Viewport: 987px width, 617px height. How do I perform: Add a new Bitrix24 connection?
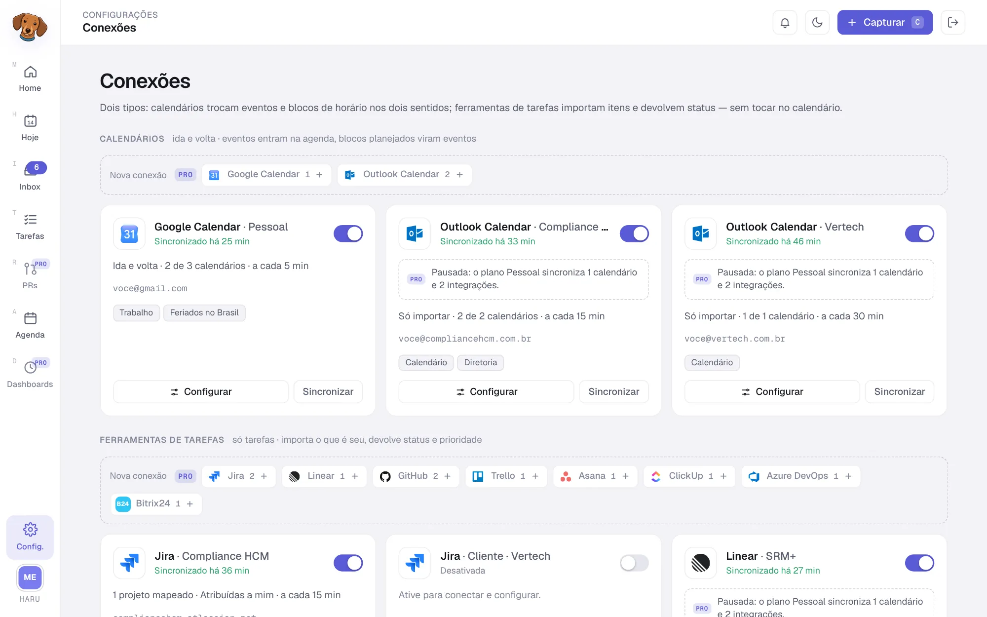(156, 504)
